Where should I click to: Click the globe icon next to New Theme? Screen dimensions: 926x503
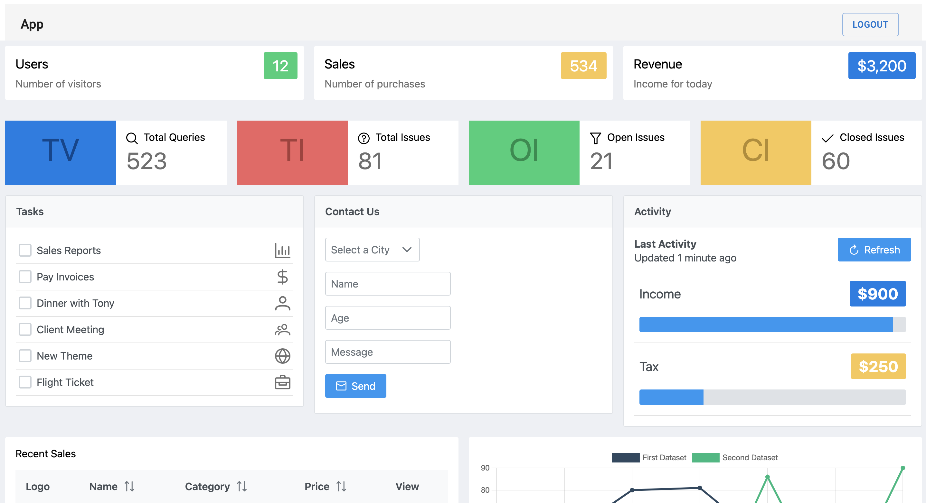[282, 356]
